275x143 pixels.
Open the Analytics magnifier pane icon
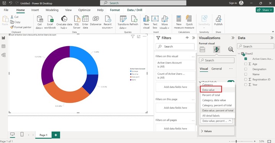click(x=231, y=50)
